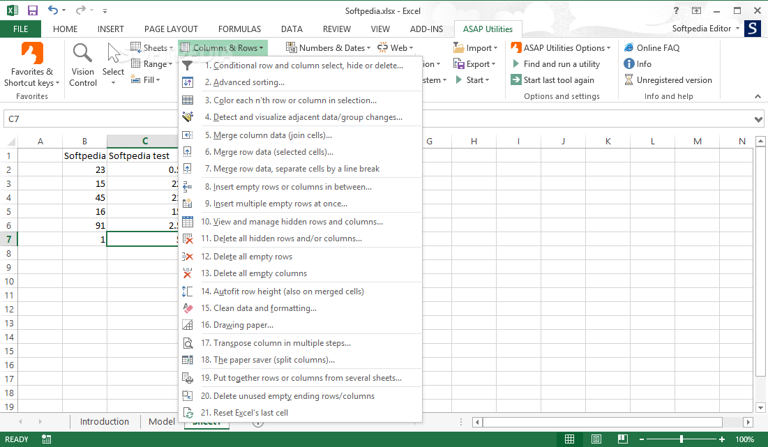The image size is (768, 447).
Task: Open the Web dropdown
Action: click(396, 47)
